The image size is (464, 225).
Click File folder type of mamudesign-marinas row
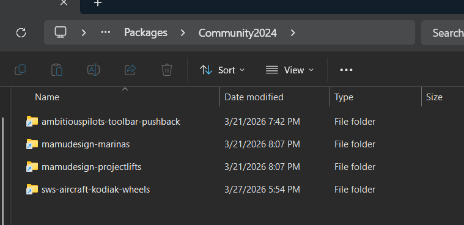pos(355,144)
